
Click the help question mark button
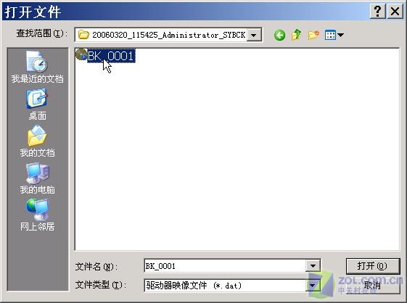pyautogui.click(x=378, y=12)
